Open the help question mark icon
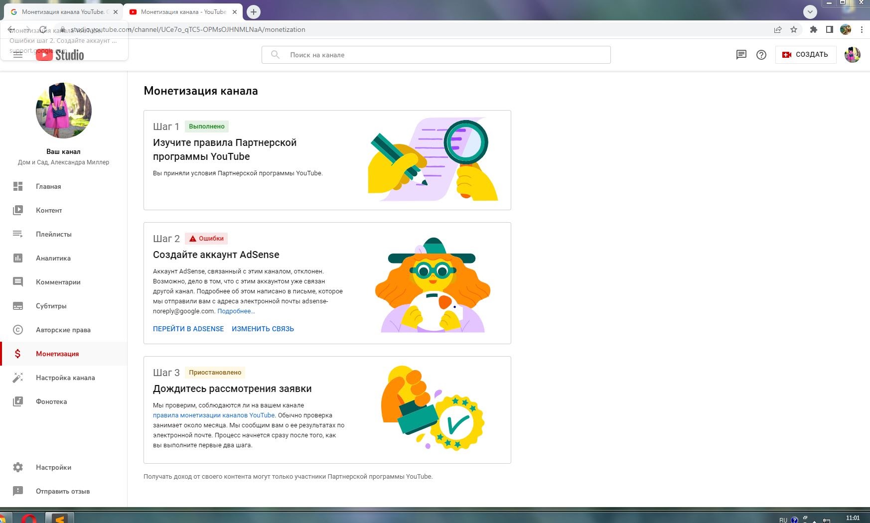This screenshot has height=523, width=870. point(761,55)
